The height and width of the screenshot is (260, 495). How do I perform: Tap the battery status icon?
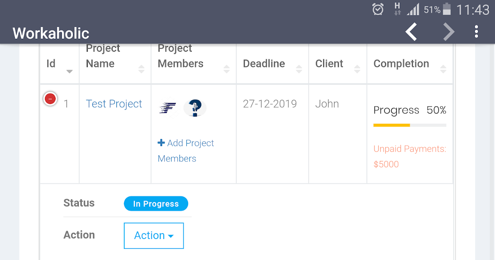point(447,9)
